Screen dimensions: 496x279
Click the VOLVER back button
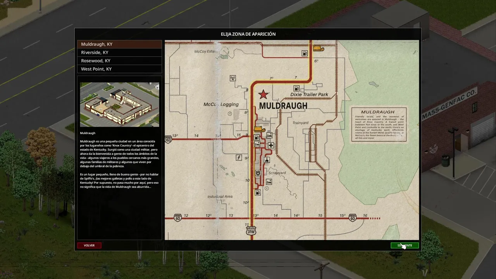click(89, 245)
